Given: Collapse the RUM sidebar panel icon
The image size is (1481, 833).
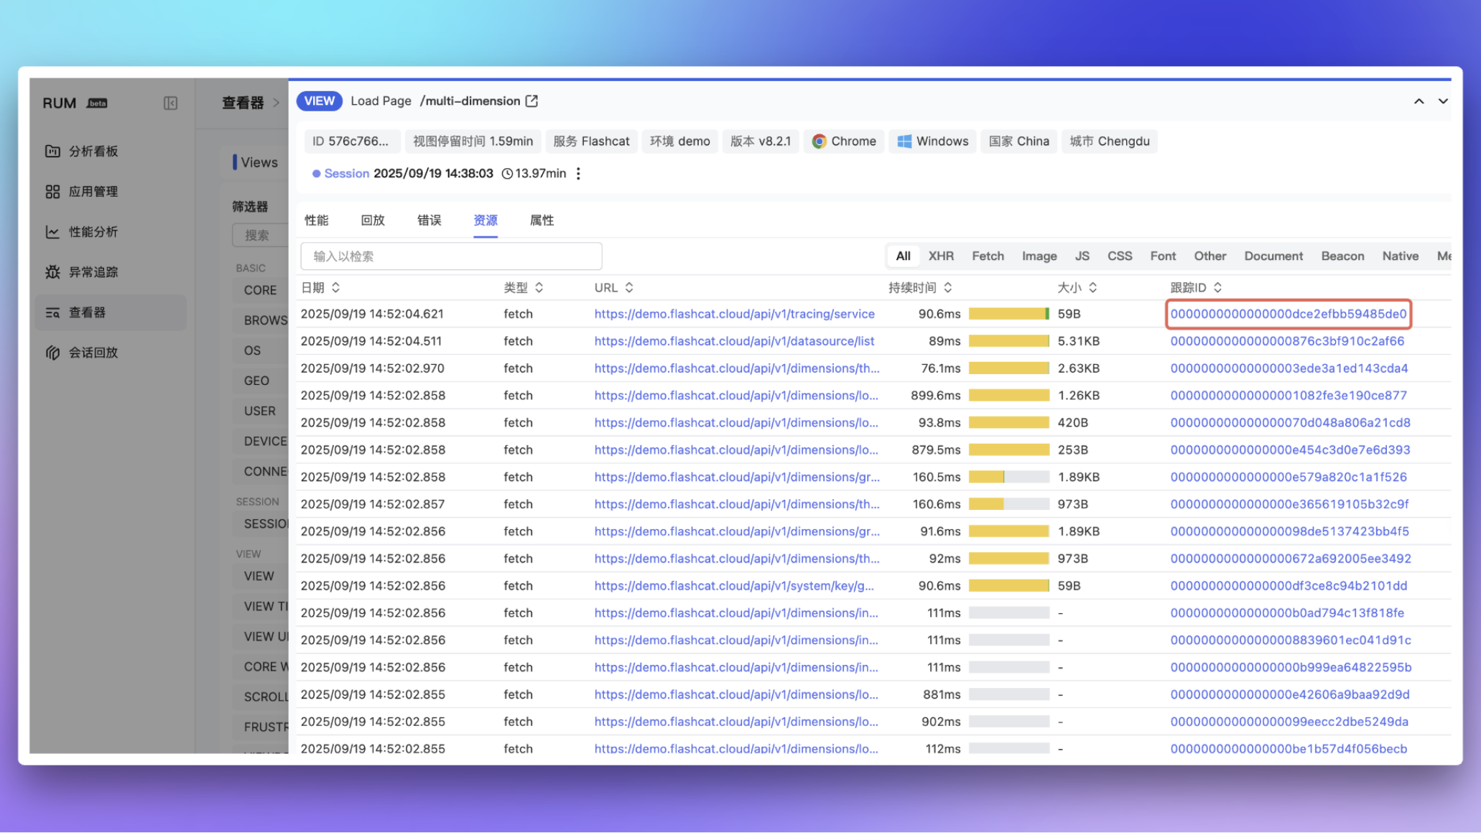Looking at the screenshot, I should click(x=170, y=103).
